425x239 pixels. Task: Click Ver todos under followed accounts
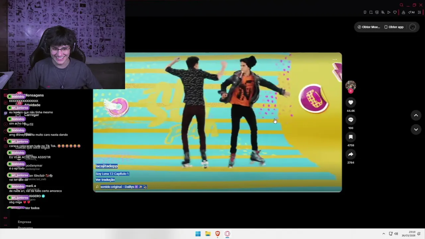tap(33, 208)
